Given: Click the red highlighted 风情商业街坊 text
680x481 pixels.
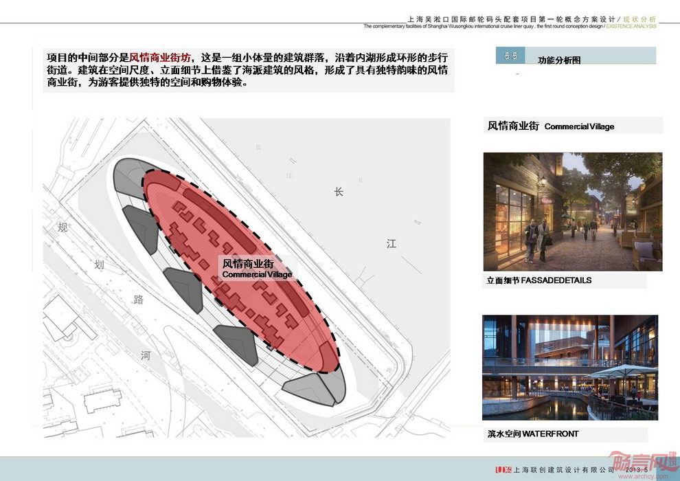Looking at the screenshot, I should coord(161,58).
